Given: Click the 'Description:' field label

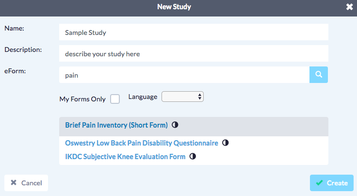Looking at the screenshot, I should click(x=23, y=49).
